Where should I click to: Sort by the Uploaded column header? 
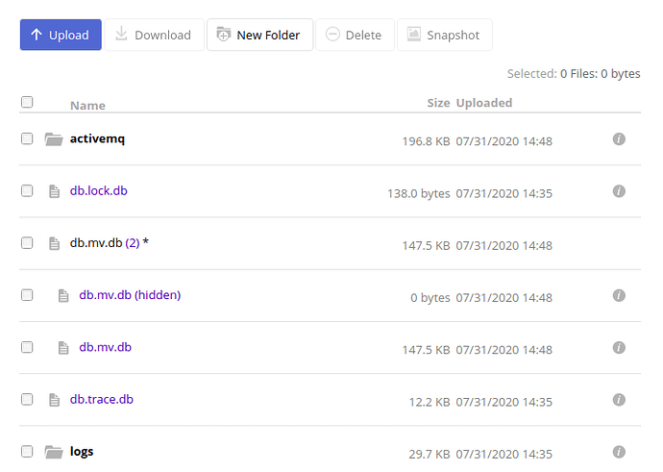tap(484, 103)
